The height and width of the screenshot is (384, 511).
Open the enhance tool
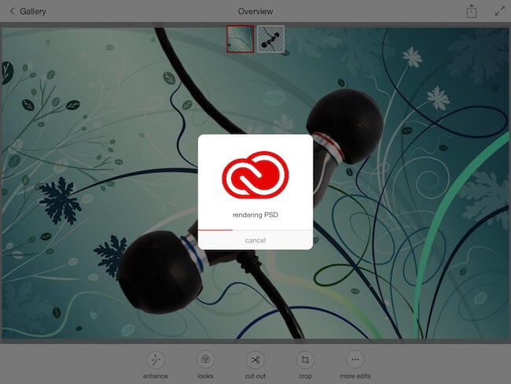(x=156, y=365)
